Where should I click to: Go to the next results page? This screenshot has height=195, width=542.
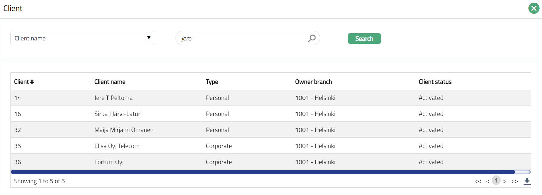click(505, 181)
